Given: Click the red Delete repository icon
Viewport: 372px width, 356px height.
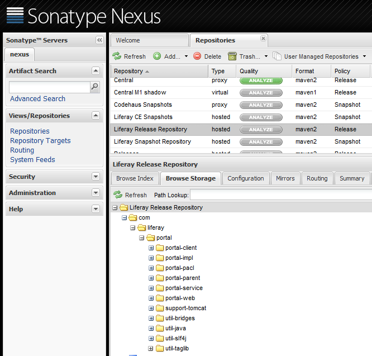Looking at the screenshot, I should pyautogui.click(x=197, y=56).
